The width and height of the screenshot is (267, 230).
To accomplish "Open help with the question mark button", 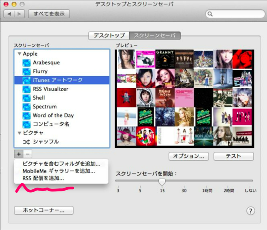I will coord(251,211).
